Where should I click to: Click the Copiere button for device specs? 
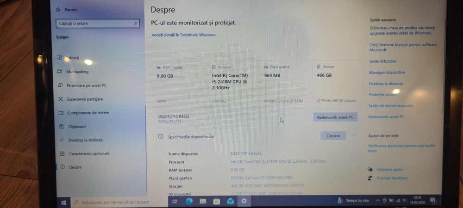click(x=333, y=135)
